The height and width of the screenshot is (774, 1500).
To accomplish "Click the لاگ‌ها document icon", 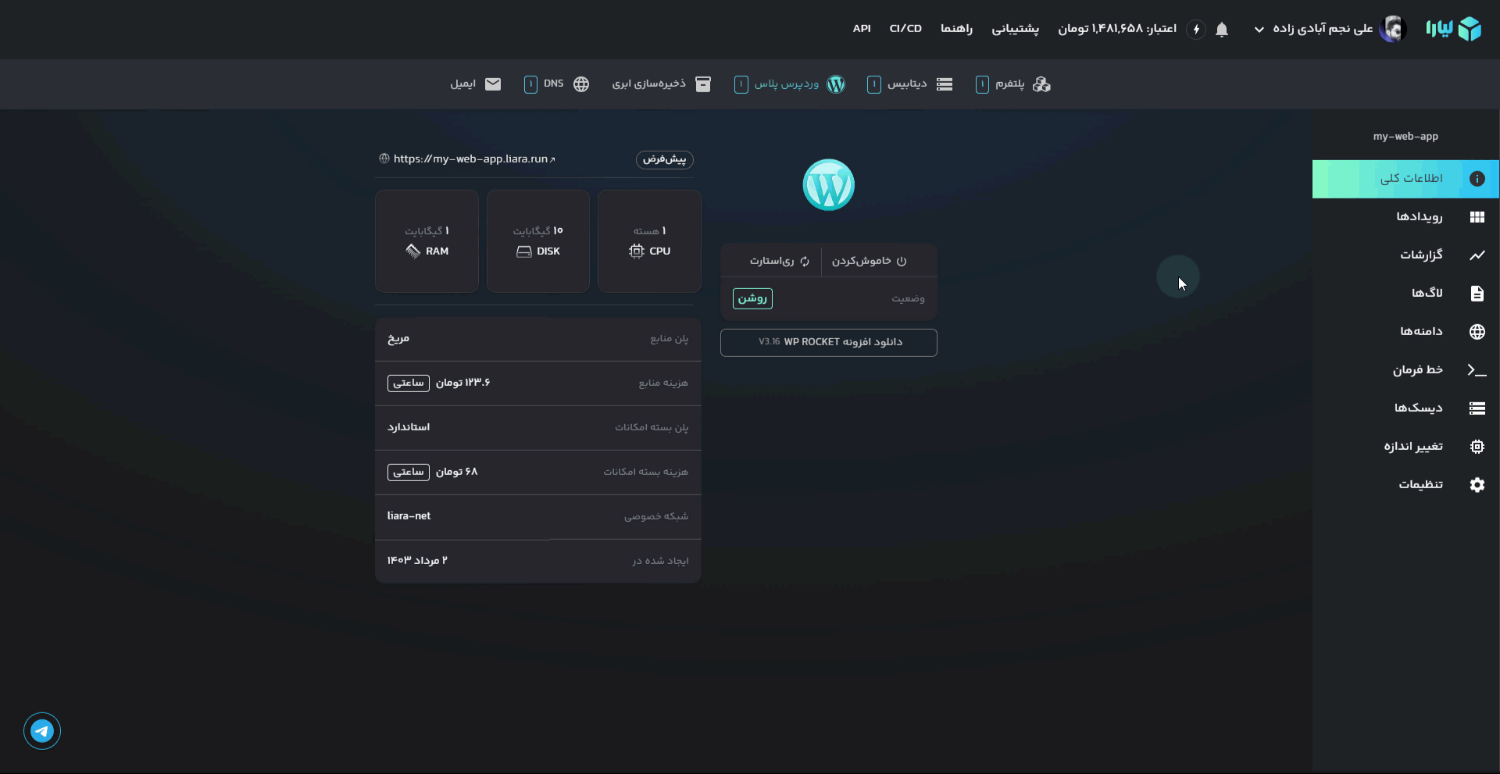I will coord(1477,294).
